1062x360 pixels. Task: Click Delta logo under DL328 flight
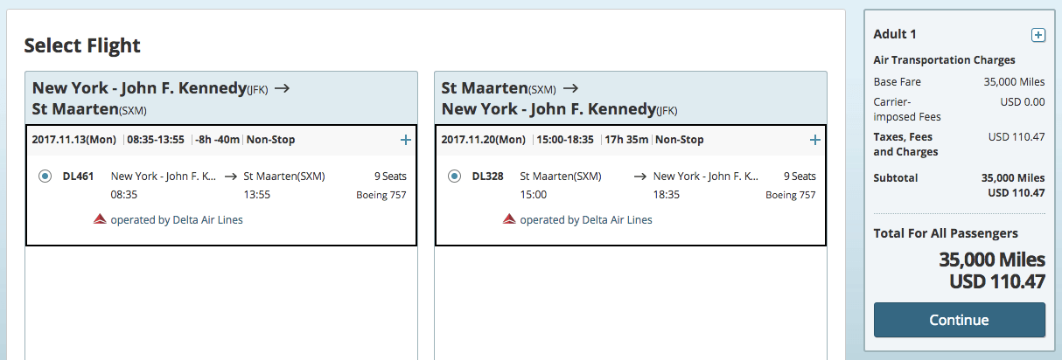[x=509, y=219]
